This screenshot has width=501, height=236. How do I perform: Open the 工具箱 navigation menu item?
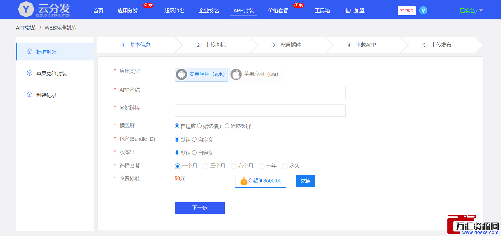coord(322,11)
